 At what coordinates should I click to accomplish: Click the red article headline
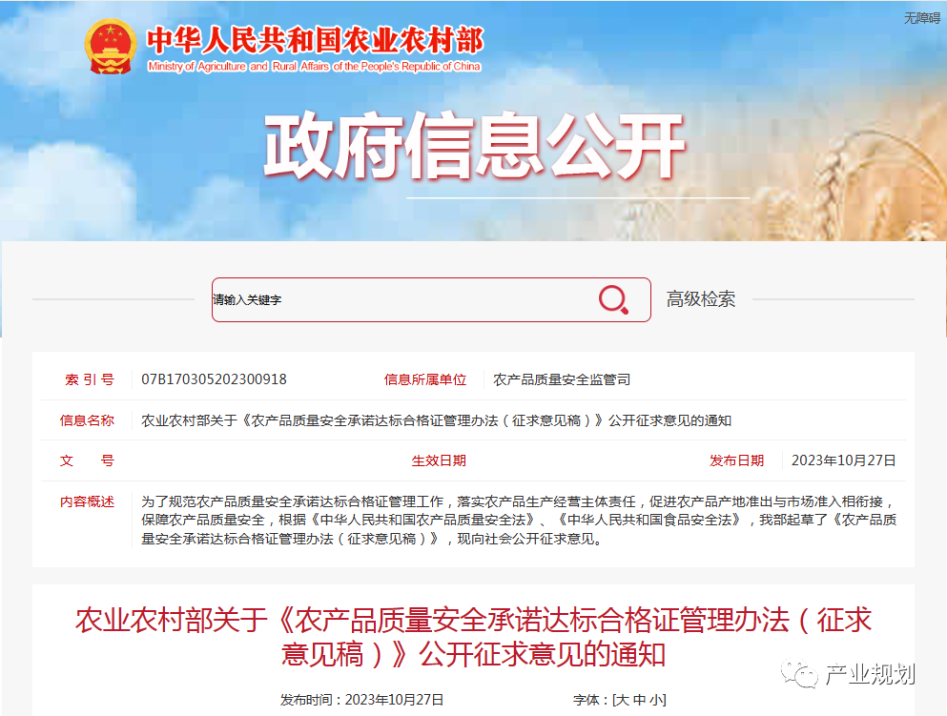coord(473,637)
